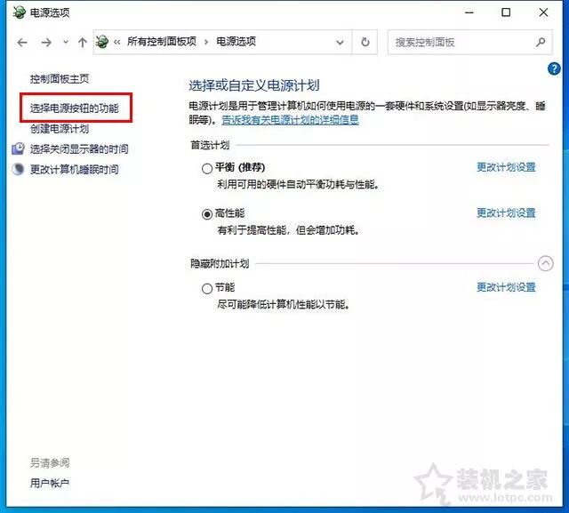
Task: Click 电源选项 breadcrumb
Action: (236, 42)
